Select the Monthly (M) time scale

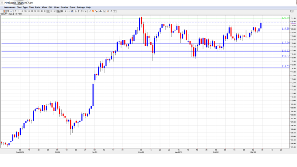tap(55, 11)
